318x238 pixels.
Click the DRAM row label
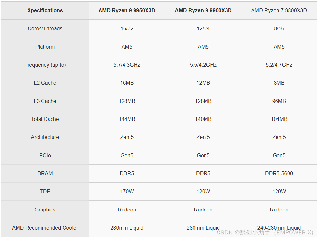point(45,173)
